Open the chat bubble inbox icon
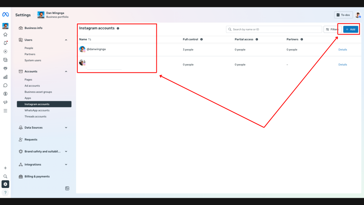364x205 pixels. point(5,85)
